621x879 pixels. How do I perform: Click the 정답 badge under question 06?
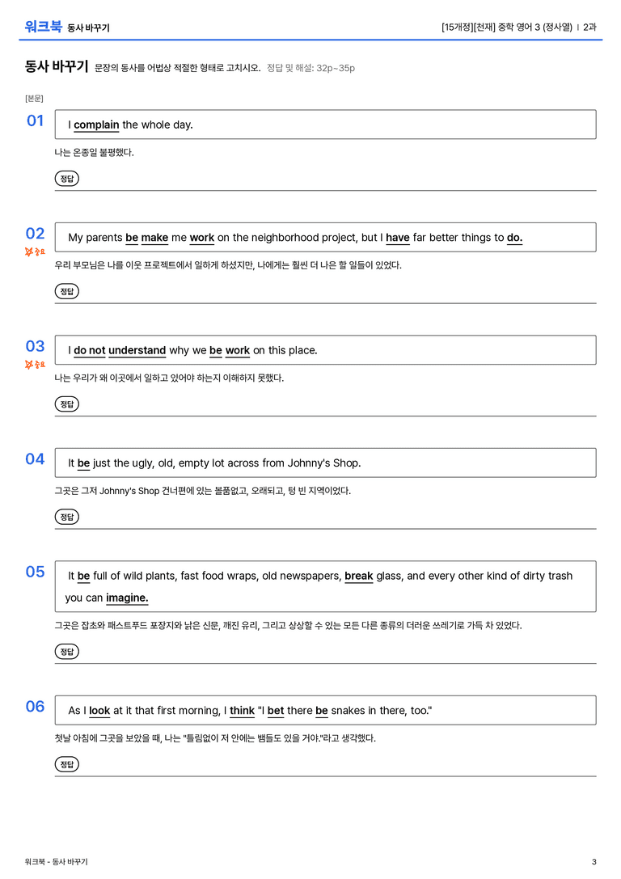[66, 764]
